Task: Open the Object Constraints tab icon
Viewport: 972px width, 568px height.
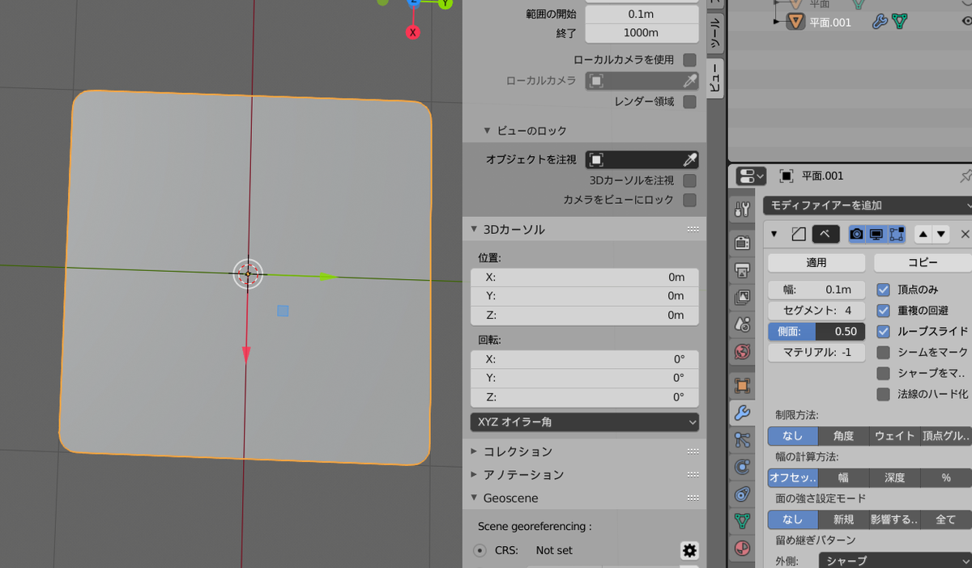Action: 742,494
